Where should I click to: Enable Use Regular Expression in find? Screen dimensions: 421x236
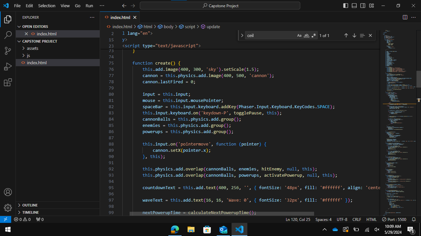[314, 35]
